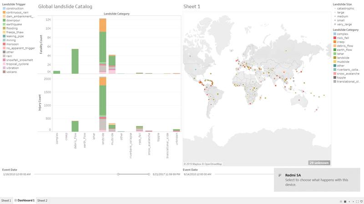This screenshot has height=204, width=364.
Task: Click the medium size legend marker
Action: coord(335,16)
